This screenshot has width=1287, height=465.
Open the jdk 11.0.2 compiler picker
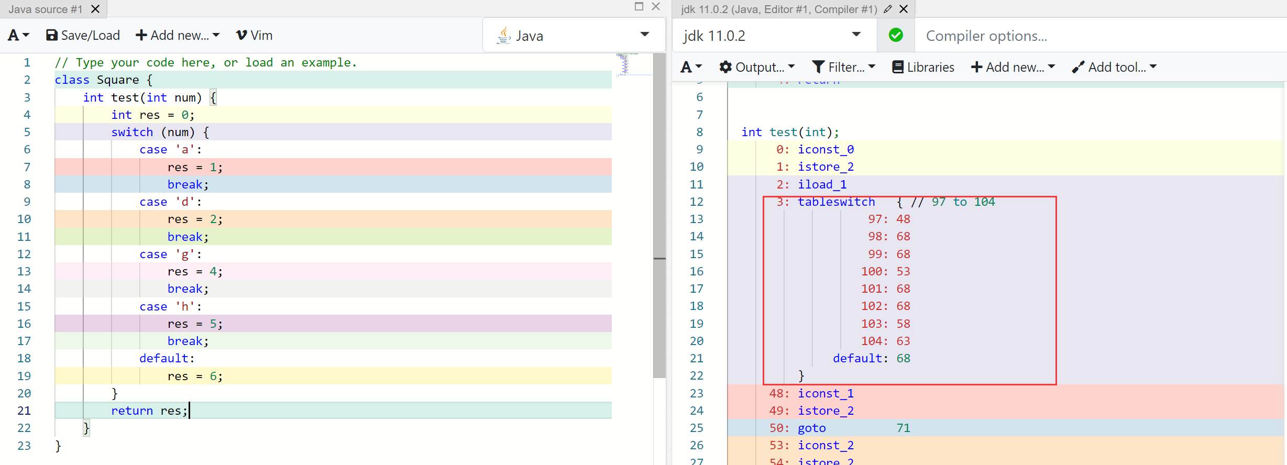point(774,36)
